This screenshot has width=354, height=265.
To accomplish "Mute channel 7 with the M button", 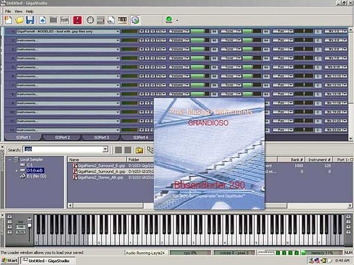I will pyautogui.click(x=142, y=85).
